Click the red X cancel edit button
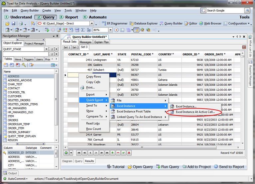The width and height of the screenshot is (255, 184). [129, 153]
